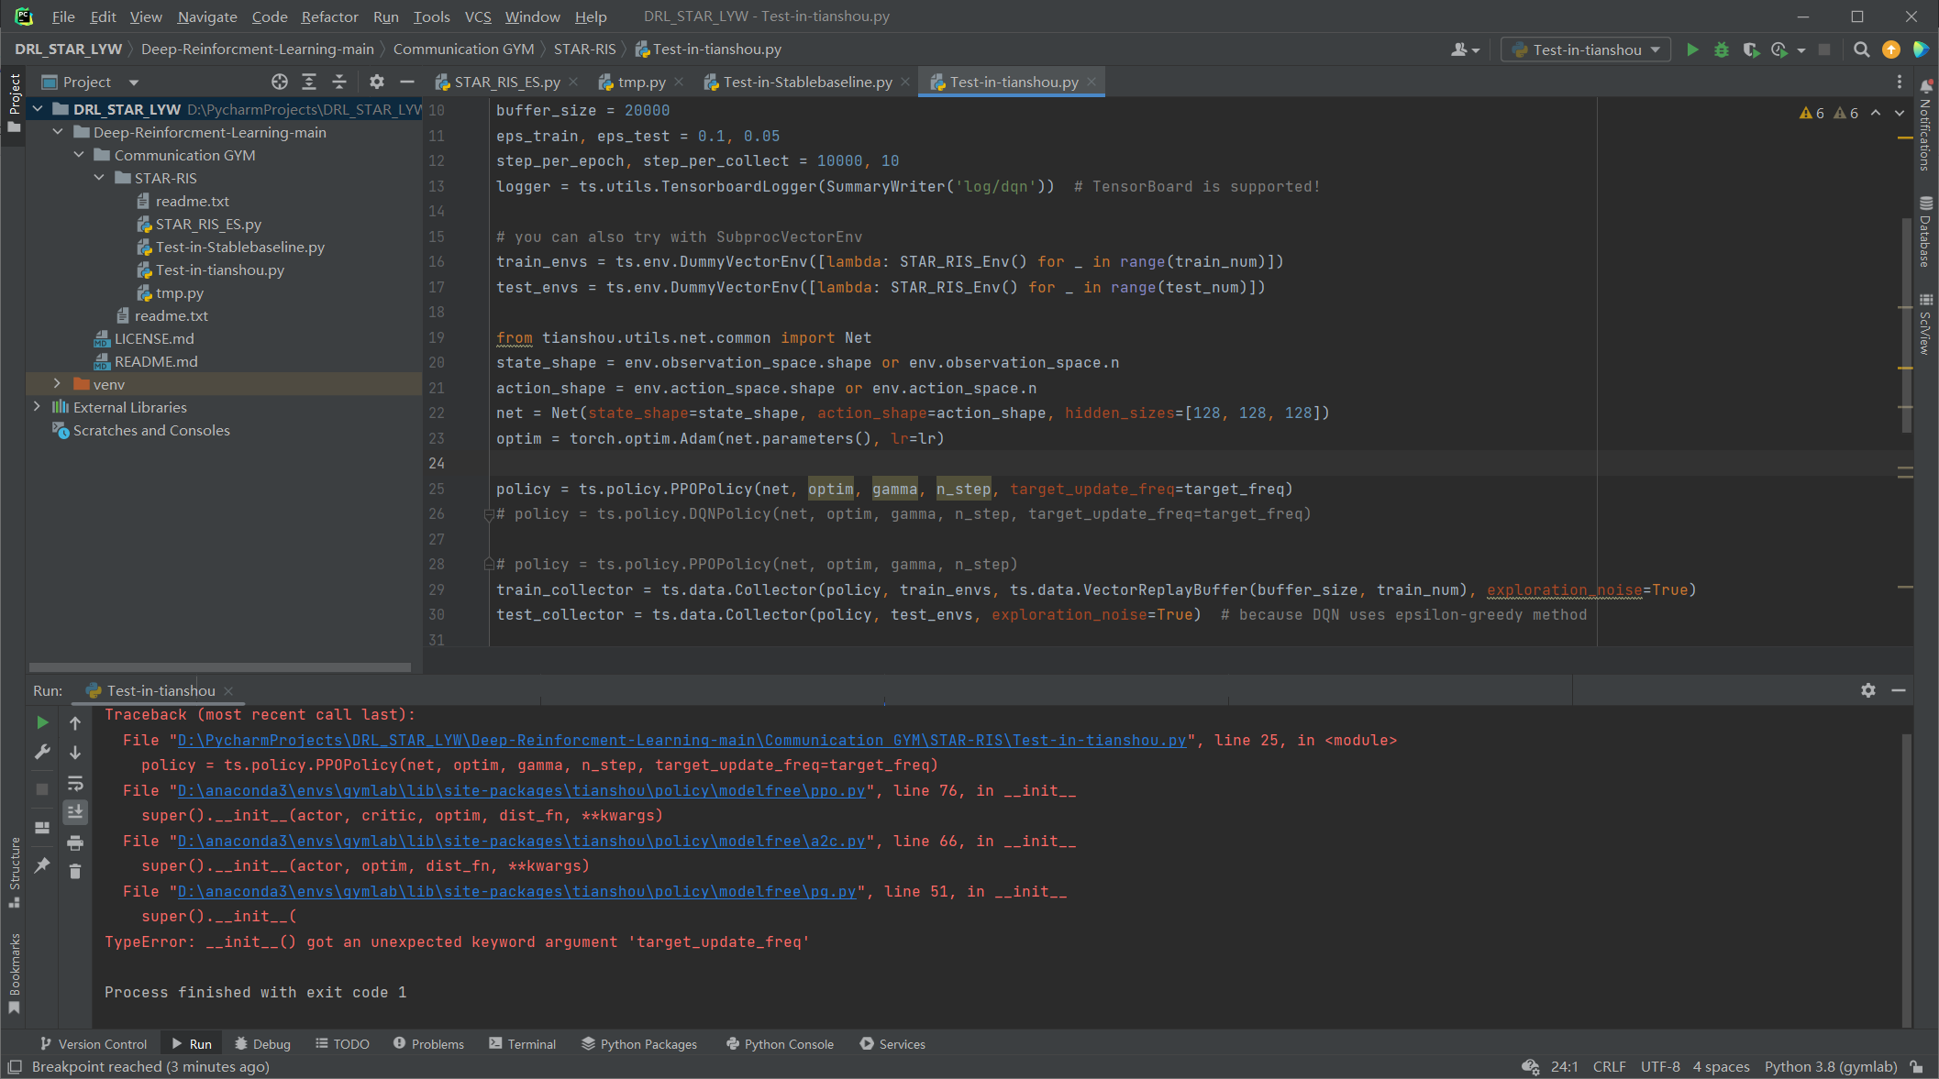The width and height of the screenshot is (1939, 1079).
Task: Open Search Everywhere magnifier icon
Action: 1861,50
